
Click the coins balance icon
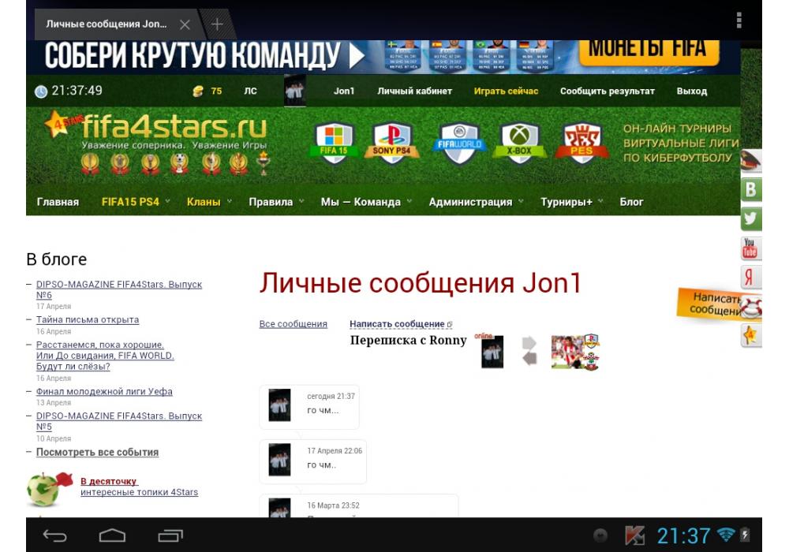(x=198, y=91)
